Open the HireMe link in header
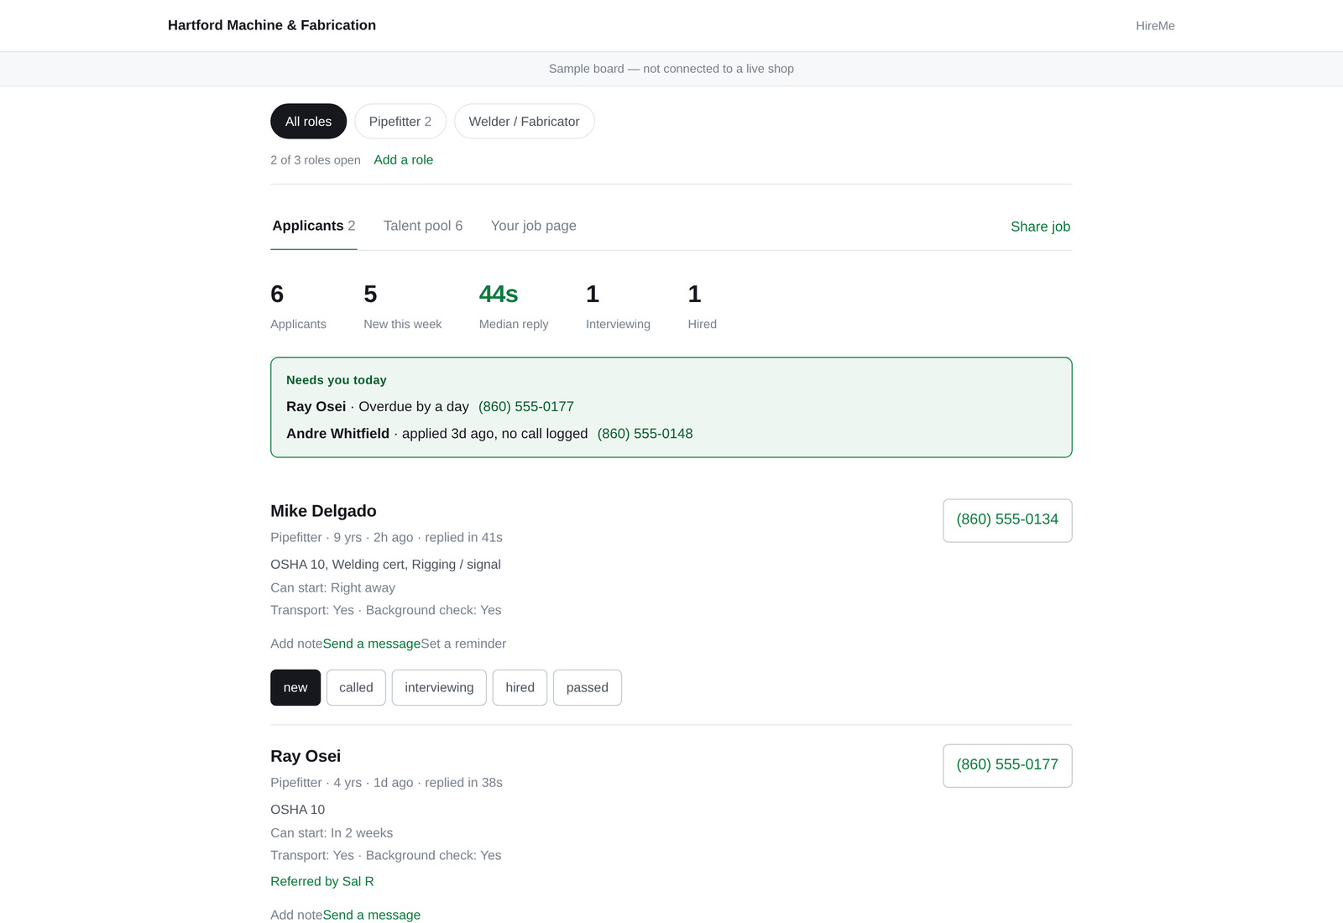 click(x=1155, y=26)
